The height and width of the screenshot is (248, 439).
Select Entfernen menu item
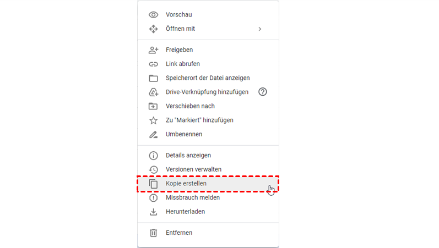(179, 233)
